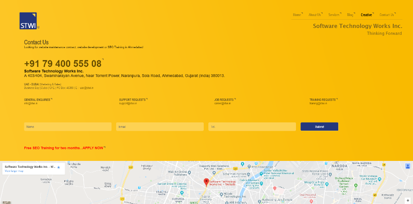Click the Web Art Online Publishers map marker
The width and height of the screenshot is (413, 204).
pos(189,173)
